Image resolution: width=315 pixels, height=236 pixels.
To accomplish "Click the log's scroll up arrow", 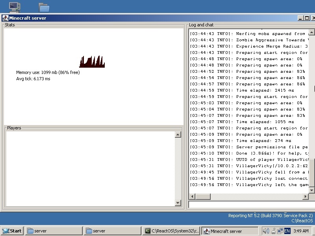I will [311, 32].
